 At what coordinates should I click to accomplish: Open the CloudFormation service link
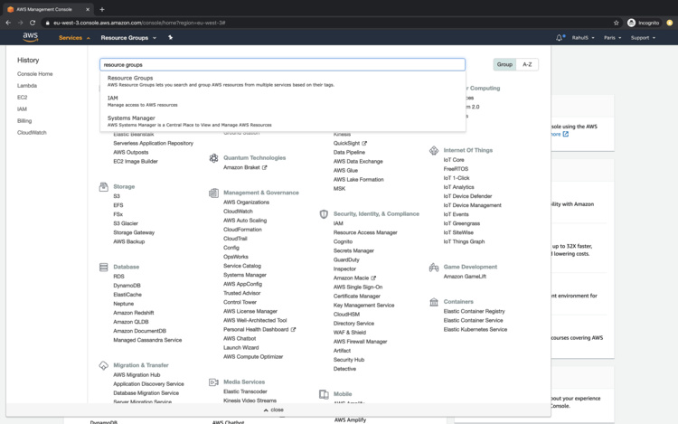(242, 230)
